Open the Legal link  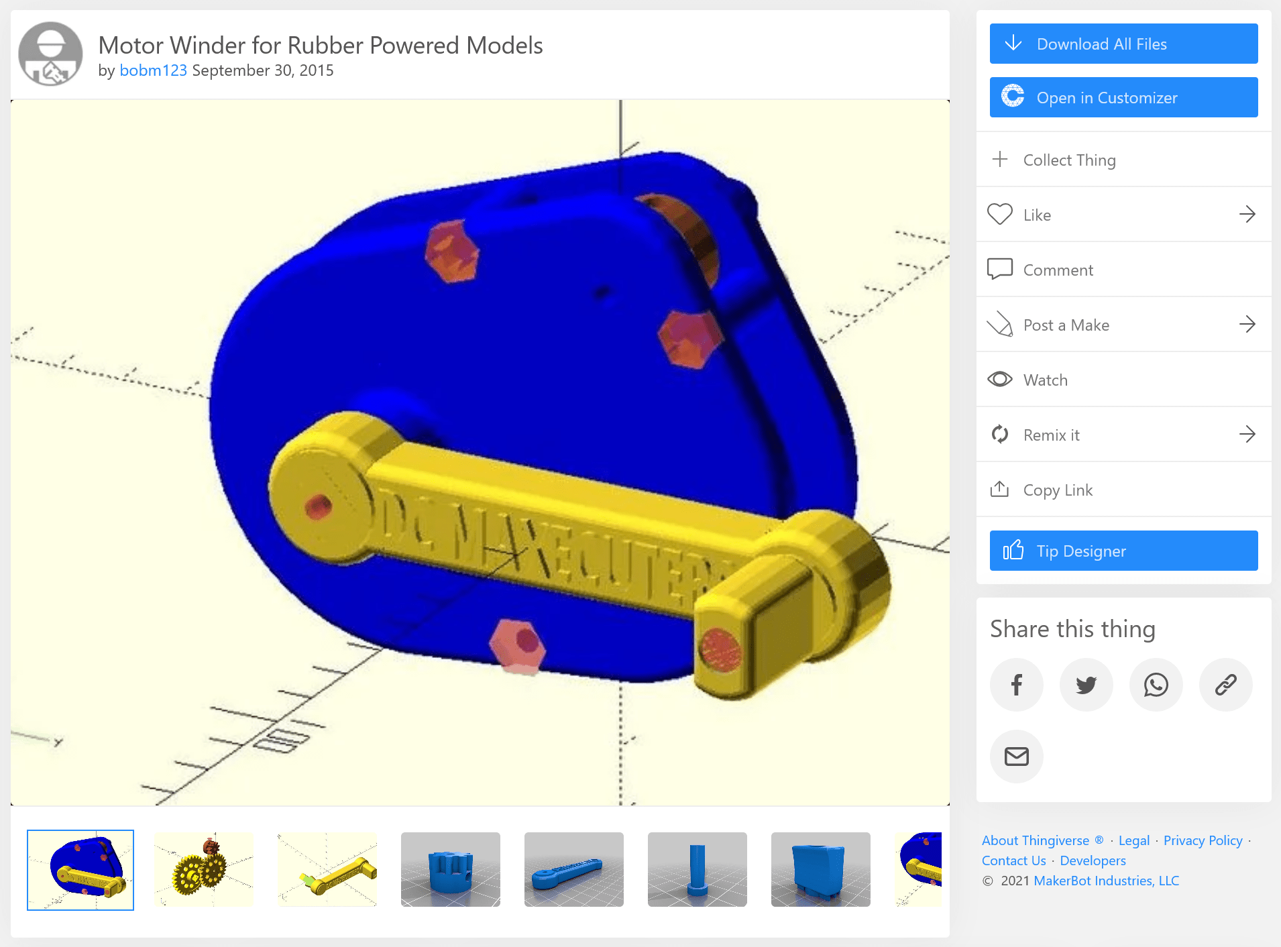(1134, 840)
